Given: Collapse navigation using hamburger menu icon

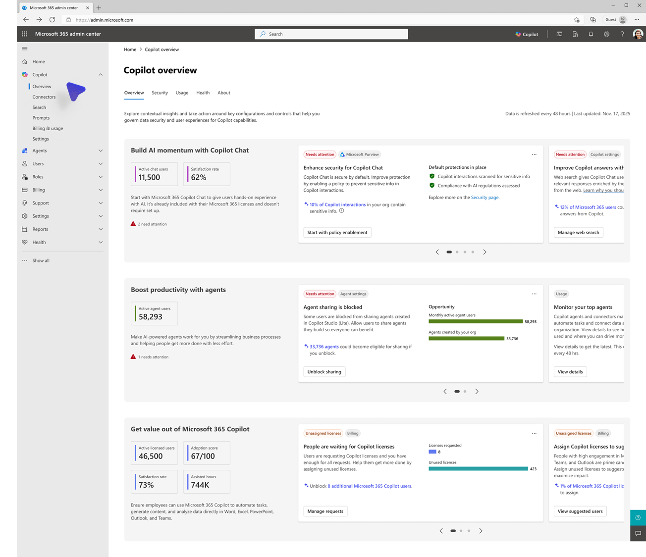Looking at the screenshot, I should pyautogui.click(x=24, y=48).
